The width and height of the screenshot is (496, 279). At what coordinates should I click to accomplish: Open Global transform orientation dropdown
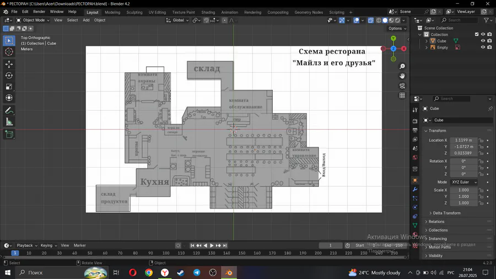click(x=177, y=20)
